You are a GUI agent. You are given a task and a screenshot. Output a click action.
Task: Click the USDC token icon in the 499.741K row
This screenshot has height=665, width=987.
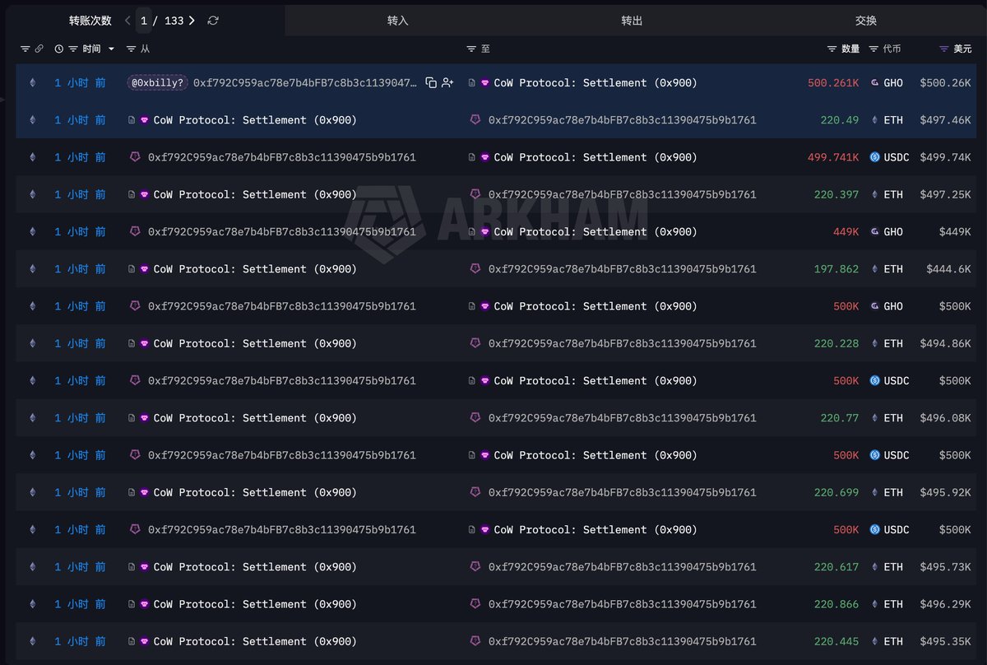(875, 157)
